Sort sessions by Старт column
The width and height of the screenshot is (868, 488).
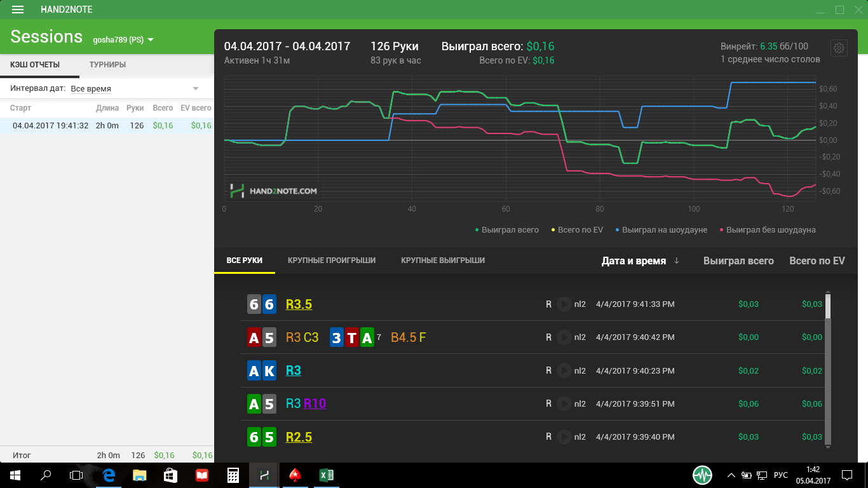tap(20, 108)
